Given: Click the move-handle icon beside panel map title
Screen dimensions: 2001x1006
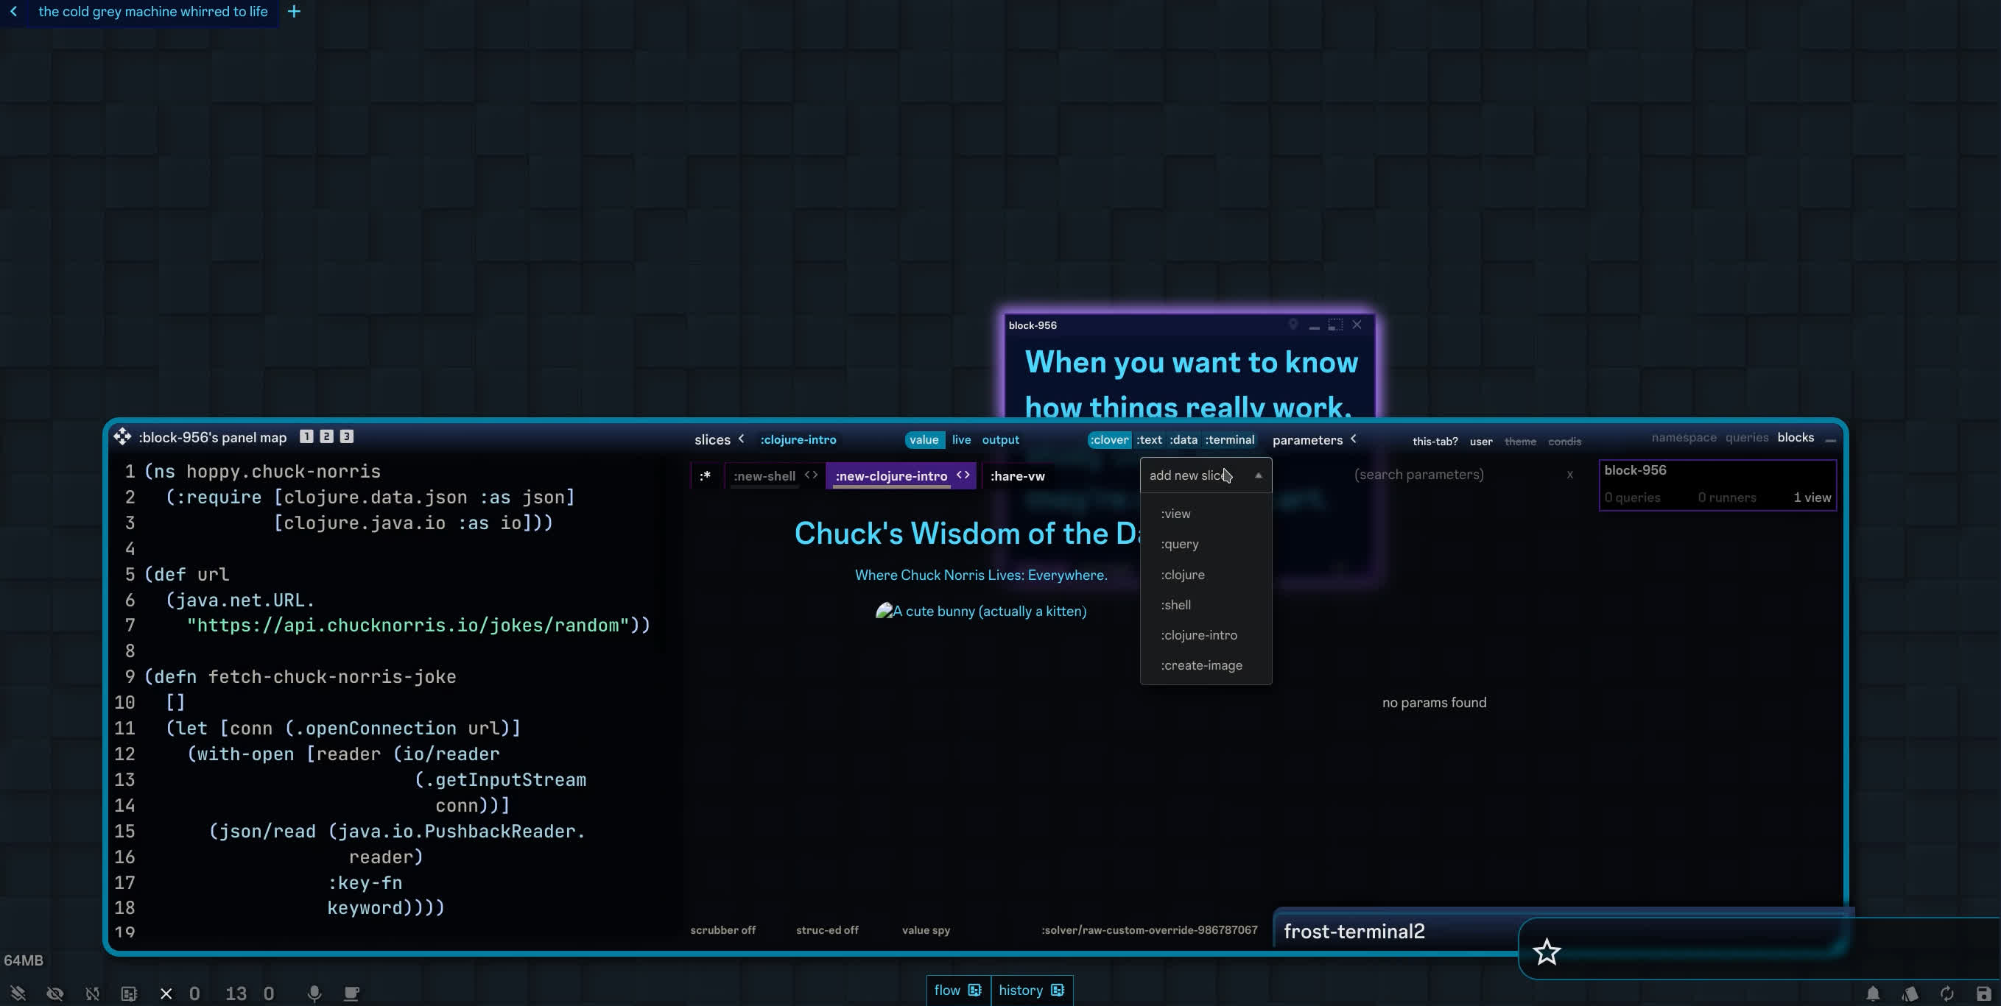Looking at the screenshot, I should click(x=122, y=437).
